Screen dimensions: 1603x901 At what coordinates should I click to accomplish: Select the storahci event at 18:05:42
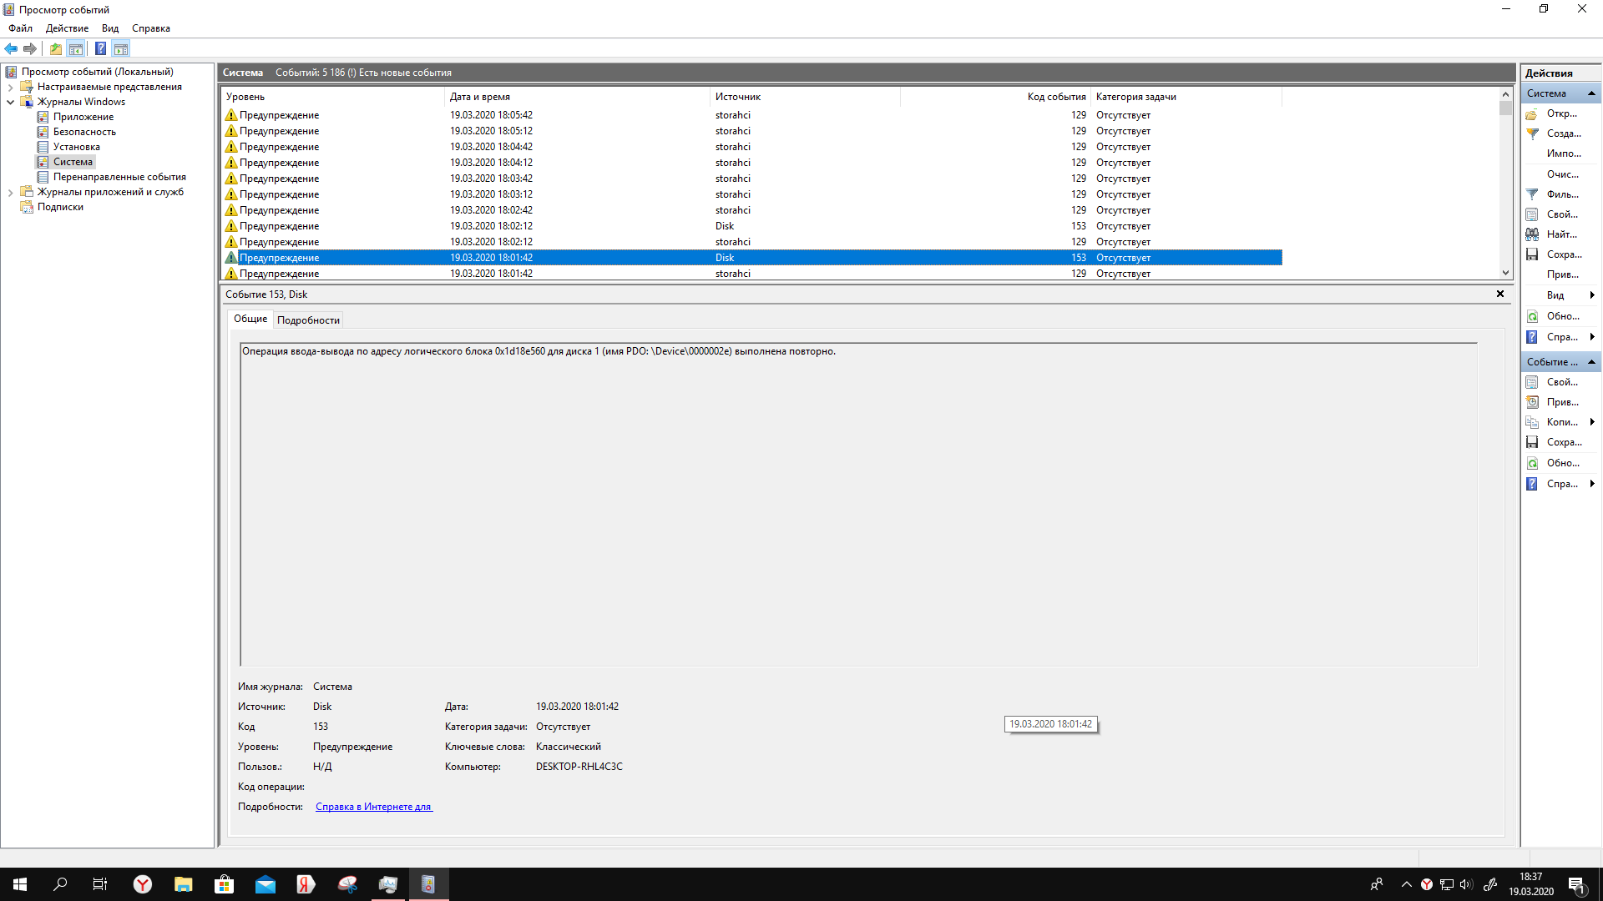[751, 115]
